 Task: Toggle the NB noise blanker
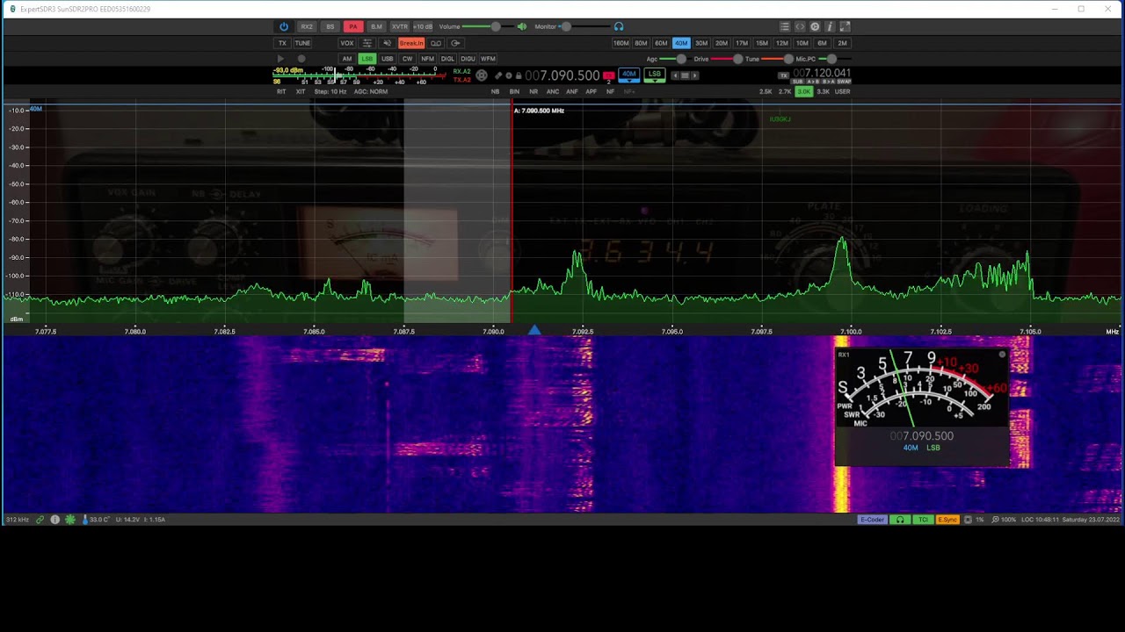(x=495, y=91)
